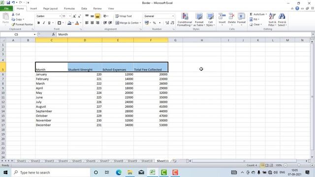The width and height of the screenshot is (315, 177).
Task: Expand the Clear dropdown in Editing
Action: (x=261, y=24)
